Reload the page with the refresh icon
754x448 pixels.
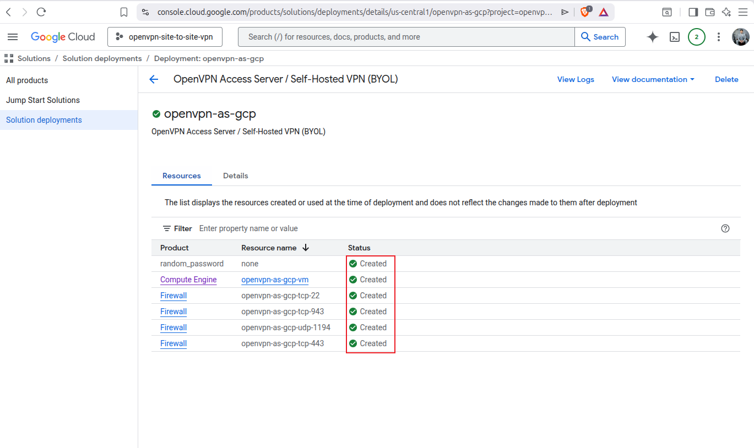coord(41,12)
